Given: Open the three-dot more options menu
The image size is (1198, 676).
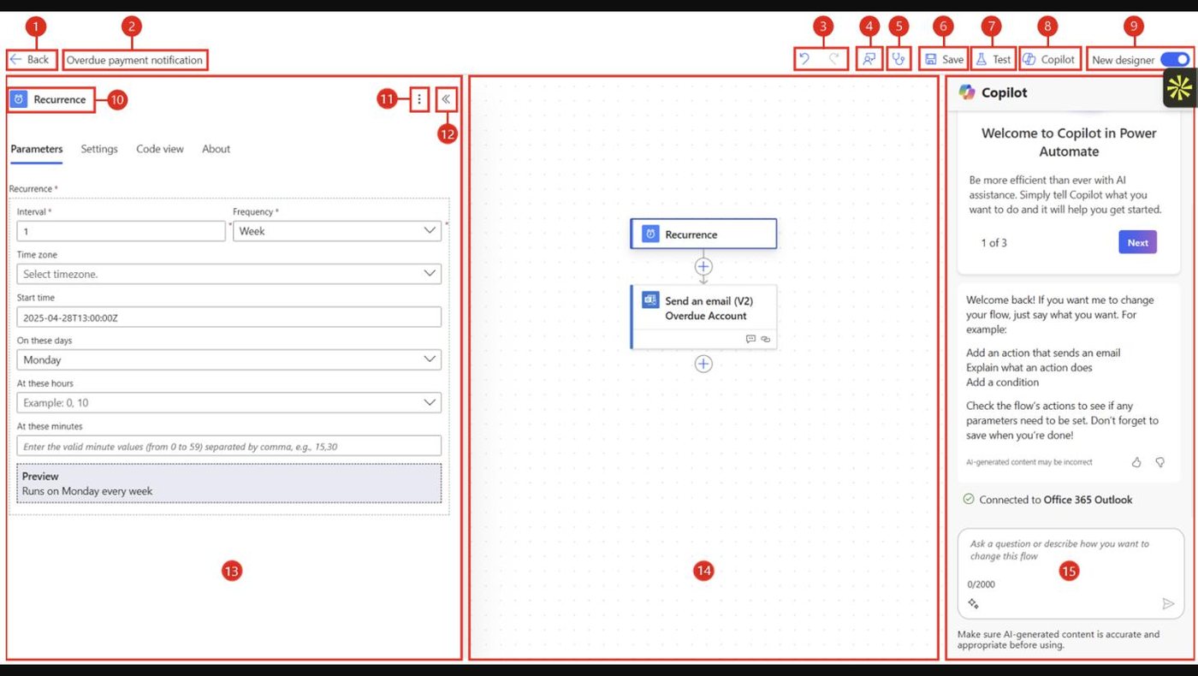Looking at the screenshot, I should 418,99.
